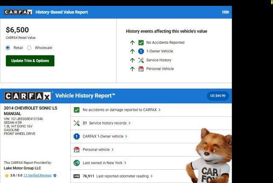Click up arrow next to 1-Owner Vehicle

tap(132, 51)
